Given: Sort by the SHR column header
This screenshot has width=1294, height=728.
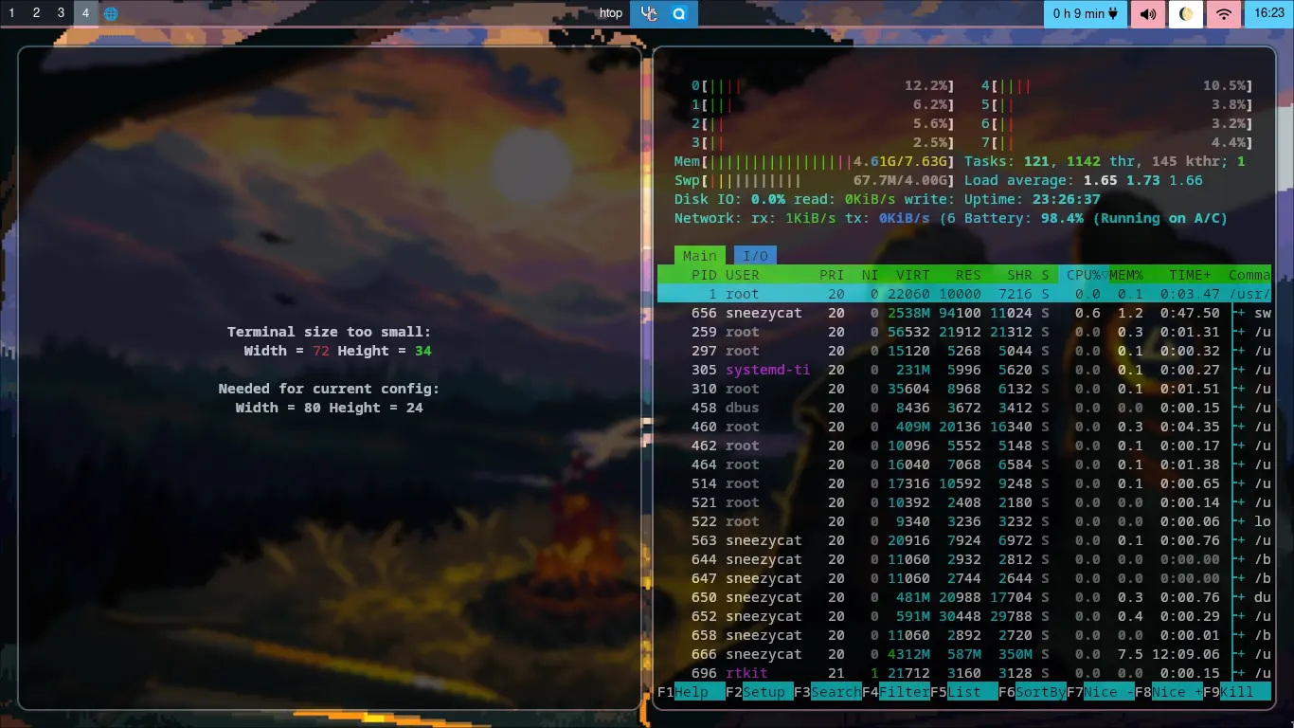Looking at the screenshot, I should pos(1019,275).
